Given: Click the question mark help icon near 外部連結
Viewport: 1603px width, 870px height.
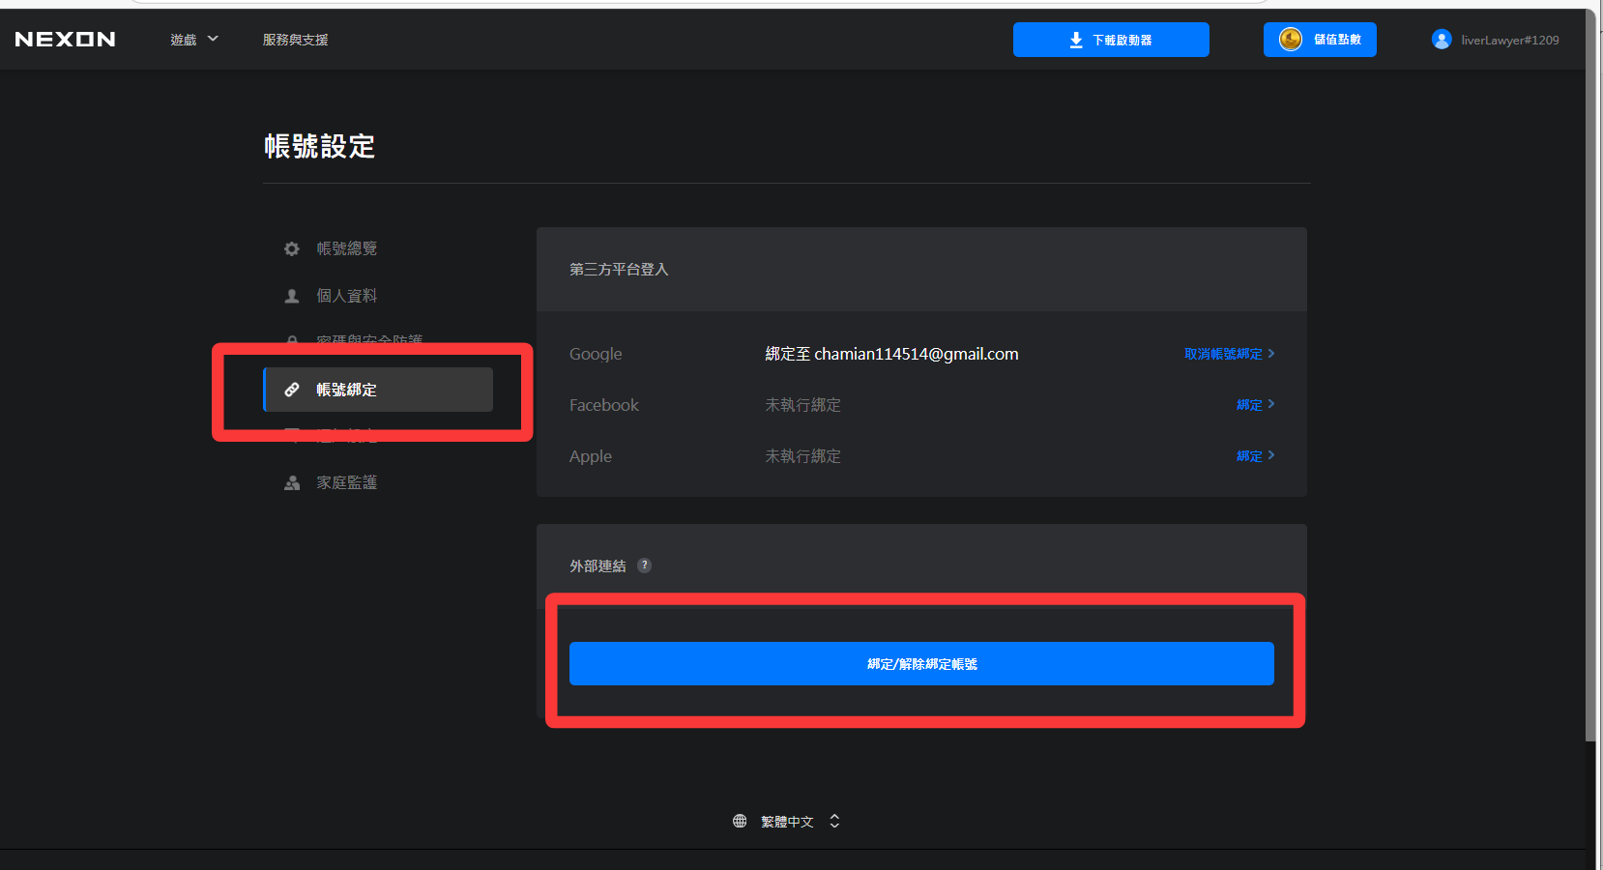Looking at the screenshot, I should pyautogui.click(x=644, y=565).
